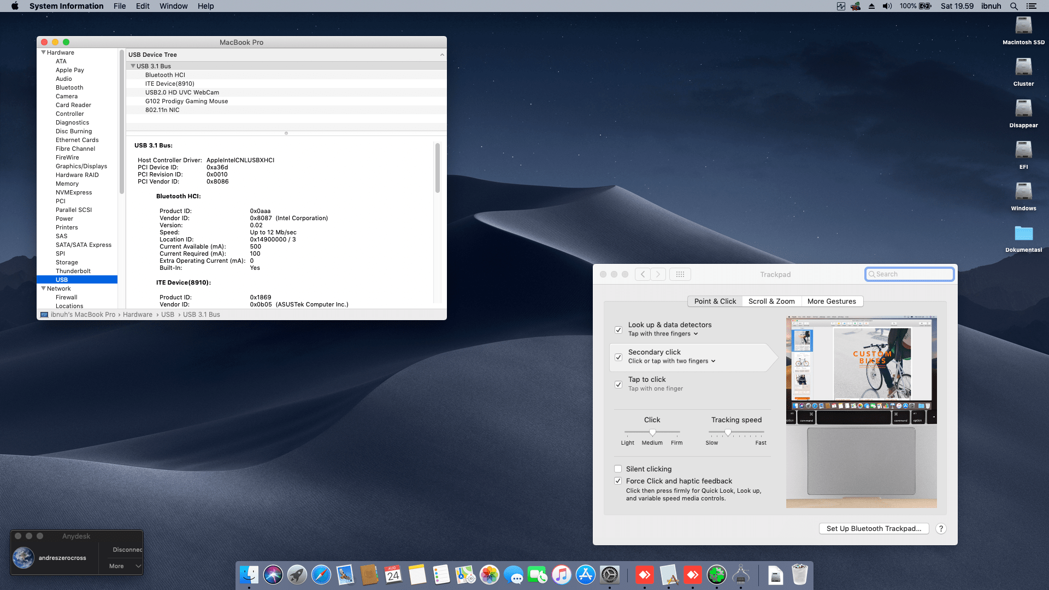This screenshot has width=1049, height=590.
Task: Click the eject icon in menu bar
Action: (871, 6)
